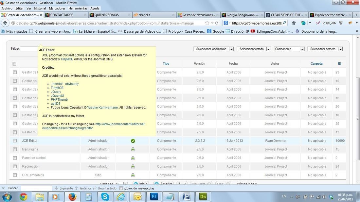The width and height of the screenshot is (360, 202).
Task: Switch to CONTACTADOS tab
Action: coord(65,15)
